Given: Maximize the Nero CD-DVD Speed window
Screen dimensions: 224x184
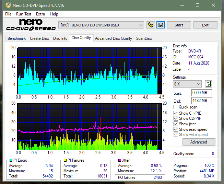Looking at the screenshot, I should pyautogui.click(x=198, y=5).
